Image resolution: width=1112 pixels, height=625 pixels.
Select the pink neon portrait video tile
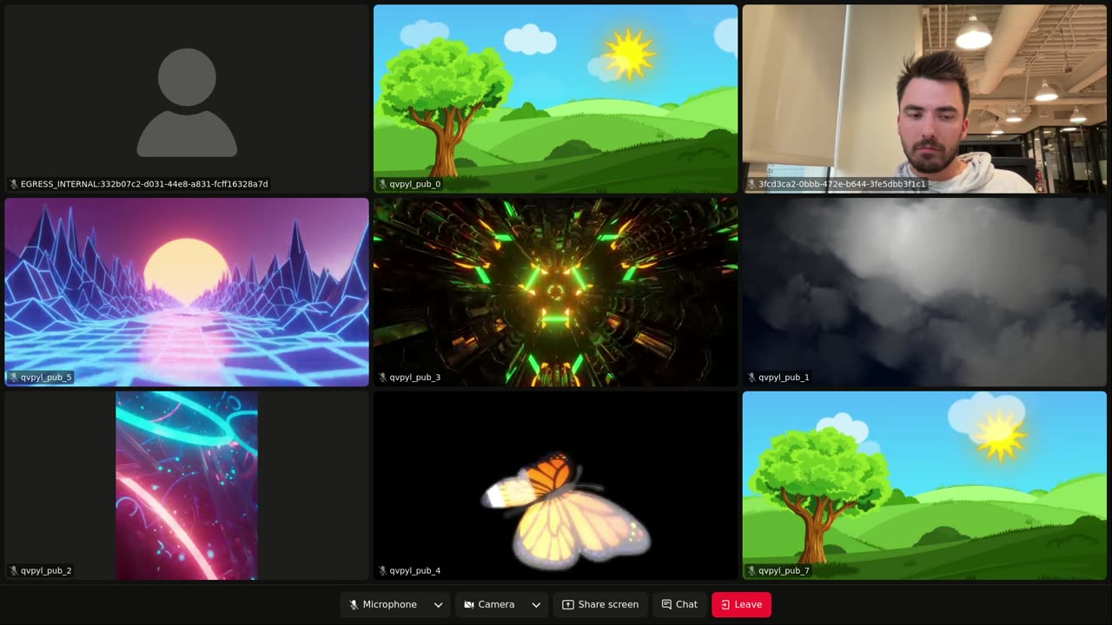(187, 485)
